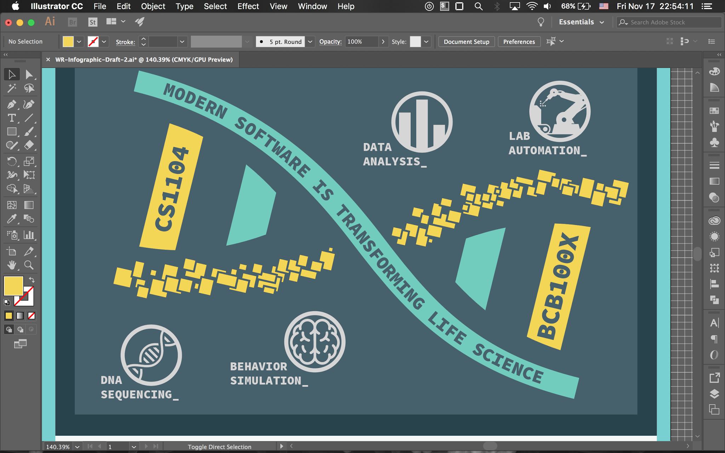Screen dimensions: 725x453
Task: Select the Zoom tool
Action: [29, 265]
